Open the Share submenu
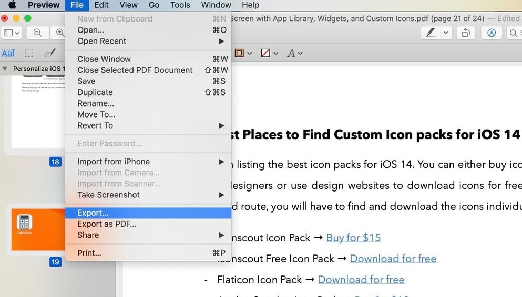Screen dimensions: 522x297 click(x=148, y=235)
